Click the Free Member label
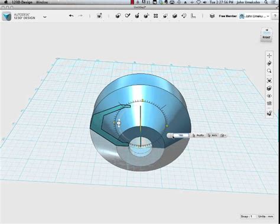The height and width of the screenshot is (224, 280). (x=227, y=16)
